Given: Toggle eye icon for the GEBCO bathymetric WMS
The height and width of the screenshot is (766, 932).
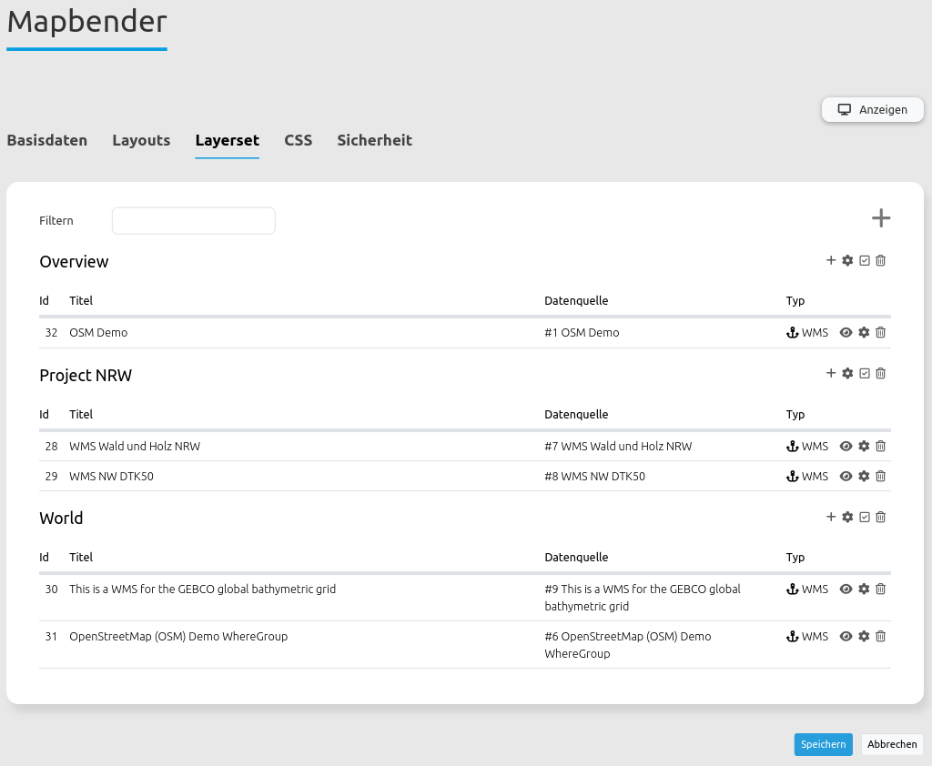Looking at the screenshot, I should (846, 589).
